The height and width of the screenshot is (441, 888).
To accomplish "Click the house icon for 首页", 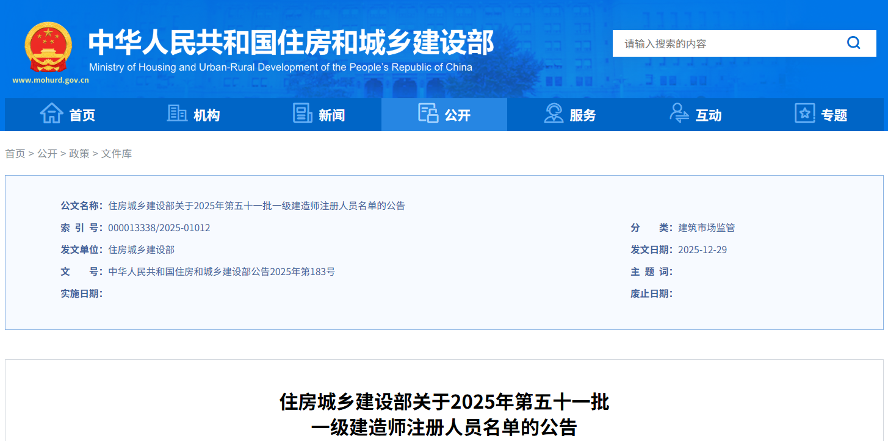I will [51, 113].
